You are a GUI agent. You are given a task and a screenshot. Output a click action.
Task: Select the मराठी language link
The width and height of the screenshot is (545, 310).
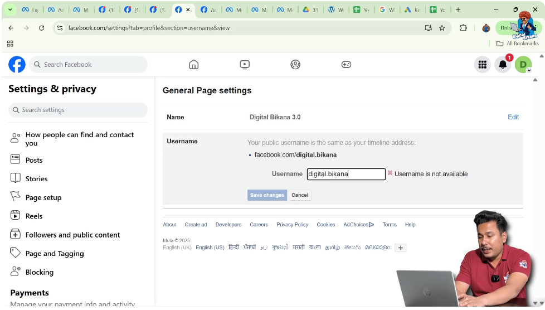pyautogui.click(x=299, y=248)
